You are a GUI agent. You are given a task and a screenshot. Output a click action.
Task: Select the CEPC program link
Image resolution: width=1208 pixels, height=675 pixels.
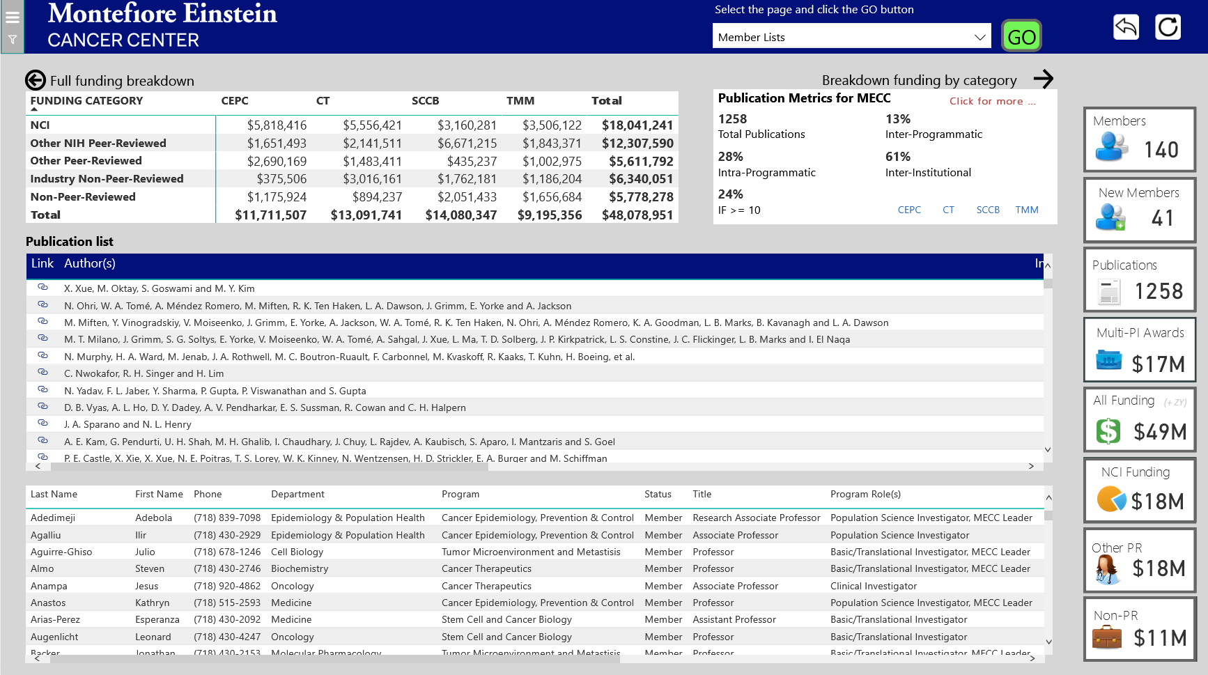tap(909, 210)
